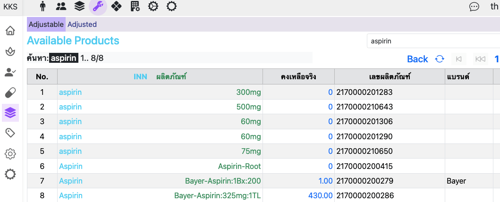500x202 pixels.
Task: Go to Home in the left sidebar
Action: click(10, 31)
